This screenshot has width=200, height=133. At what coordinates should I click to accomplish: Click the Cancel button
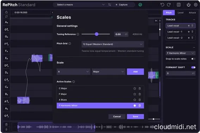click(117, 117)
